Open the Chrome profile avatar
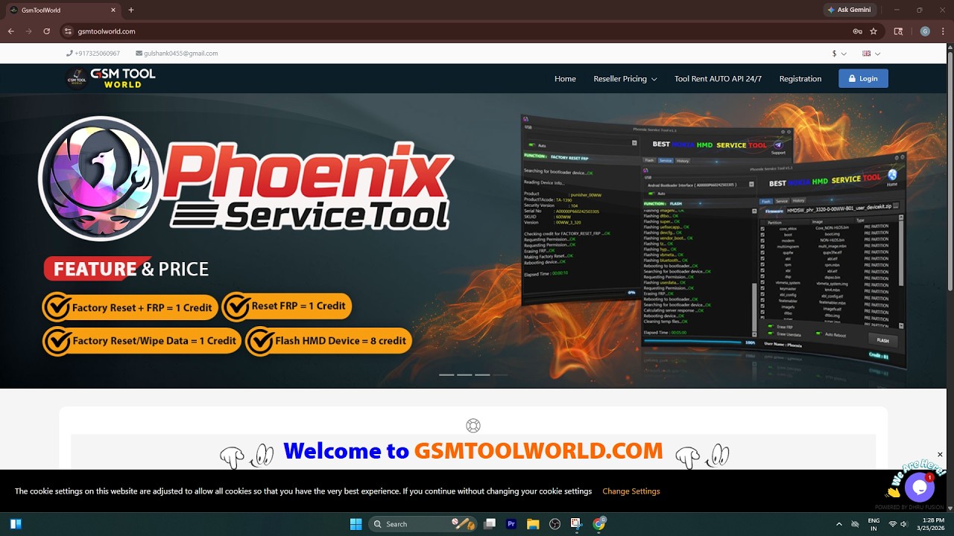The image size is (954, 536). tap(925, 31)
